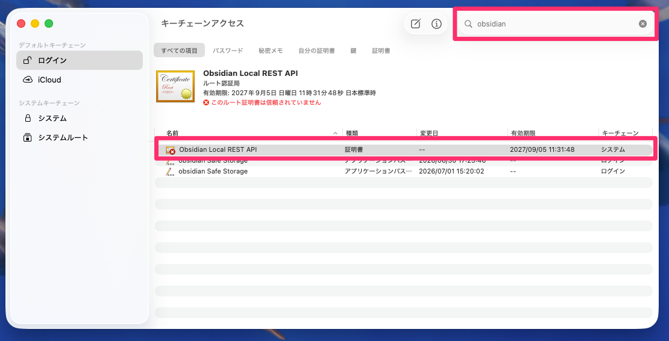Click the magnifying glass search icon
This screenshot has width=669, height=341.
point(468,24)
